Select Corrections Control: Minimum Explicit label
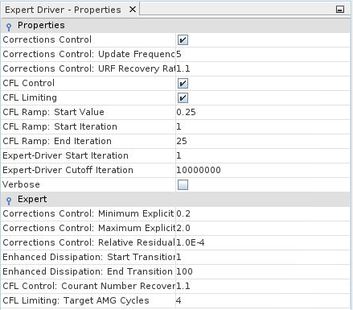The height and width of the screenshot is (310, 353). (x=88, y=213)
